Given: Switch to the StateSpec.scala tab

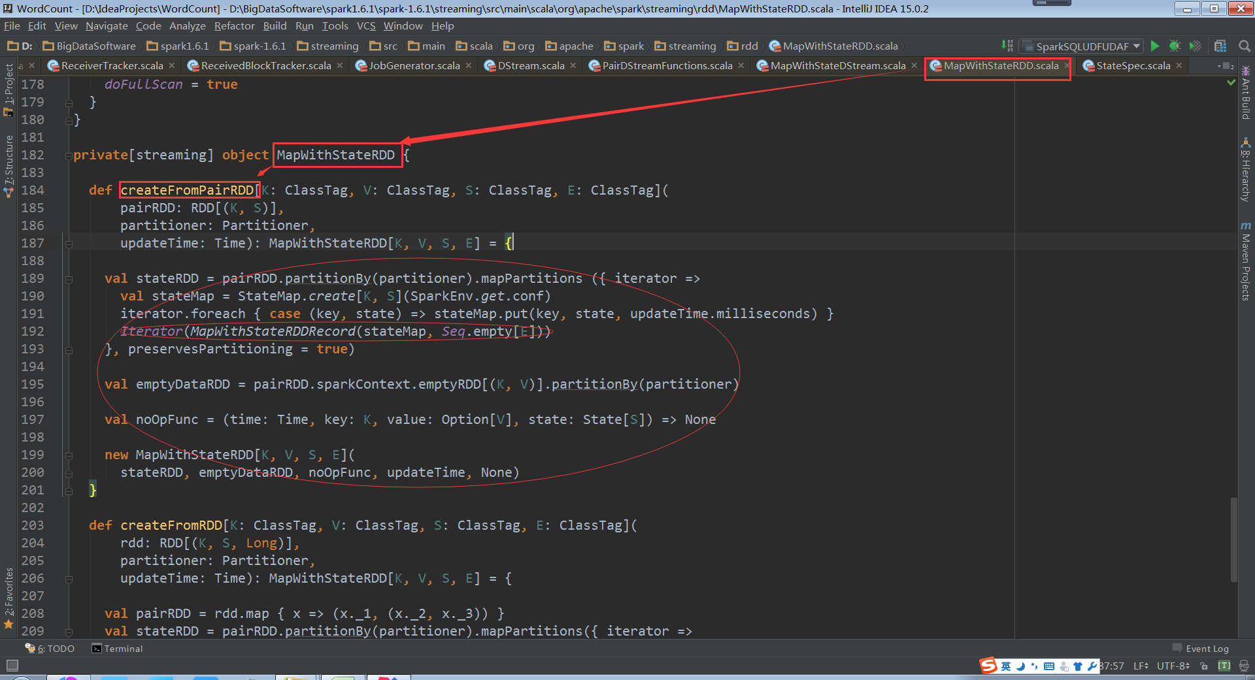Looking at the screenshot, I should tap(1133, 66).
